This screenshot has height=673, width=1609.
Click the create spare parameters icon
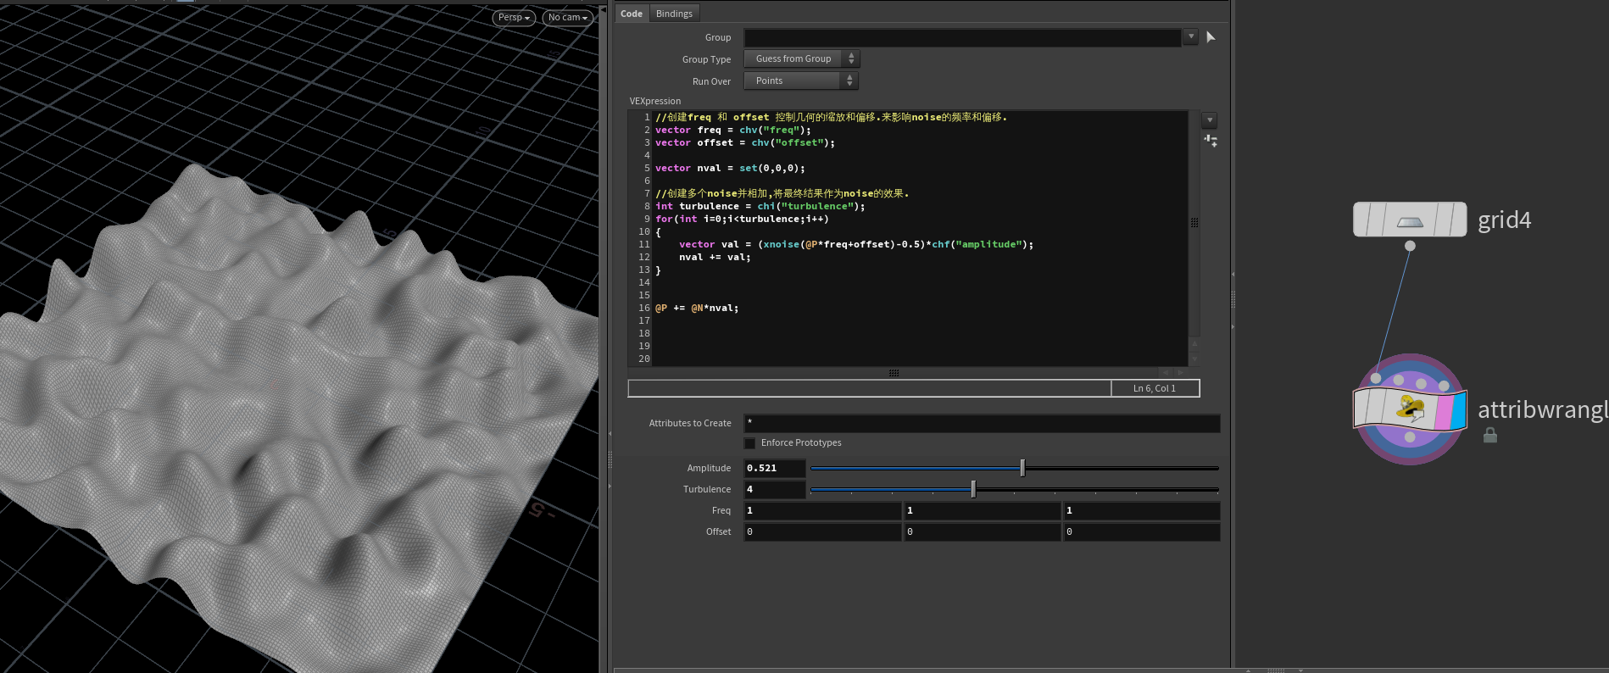pyautogui.click(x=1211, y=141)
